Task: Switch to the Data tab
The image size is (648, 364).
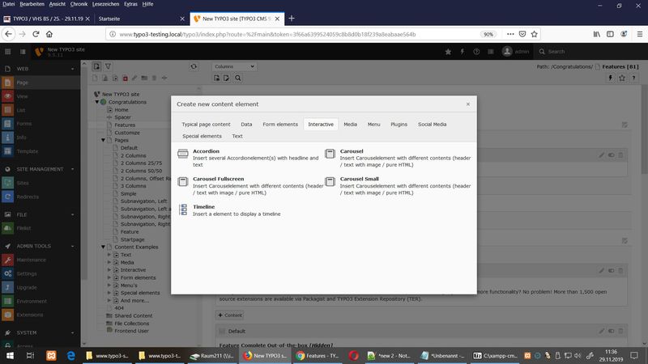Action: 246,125
